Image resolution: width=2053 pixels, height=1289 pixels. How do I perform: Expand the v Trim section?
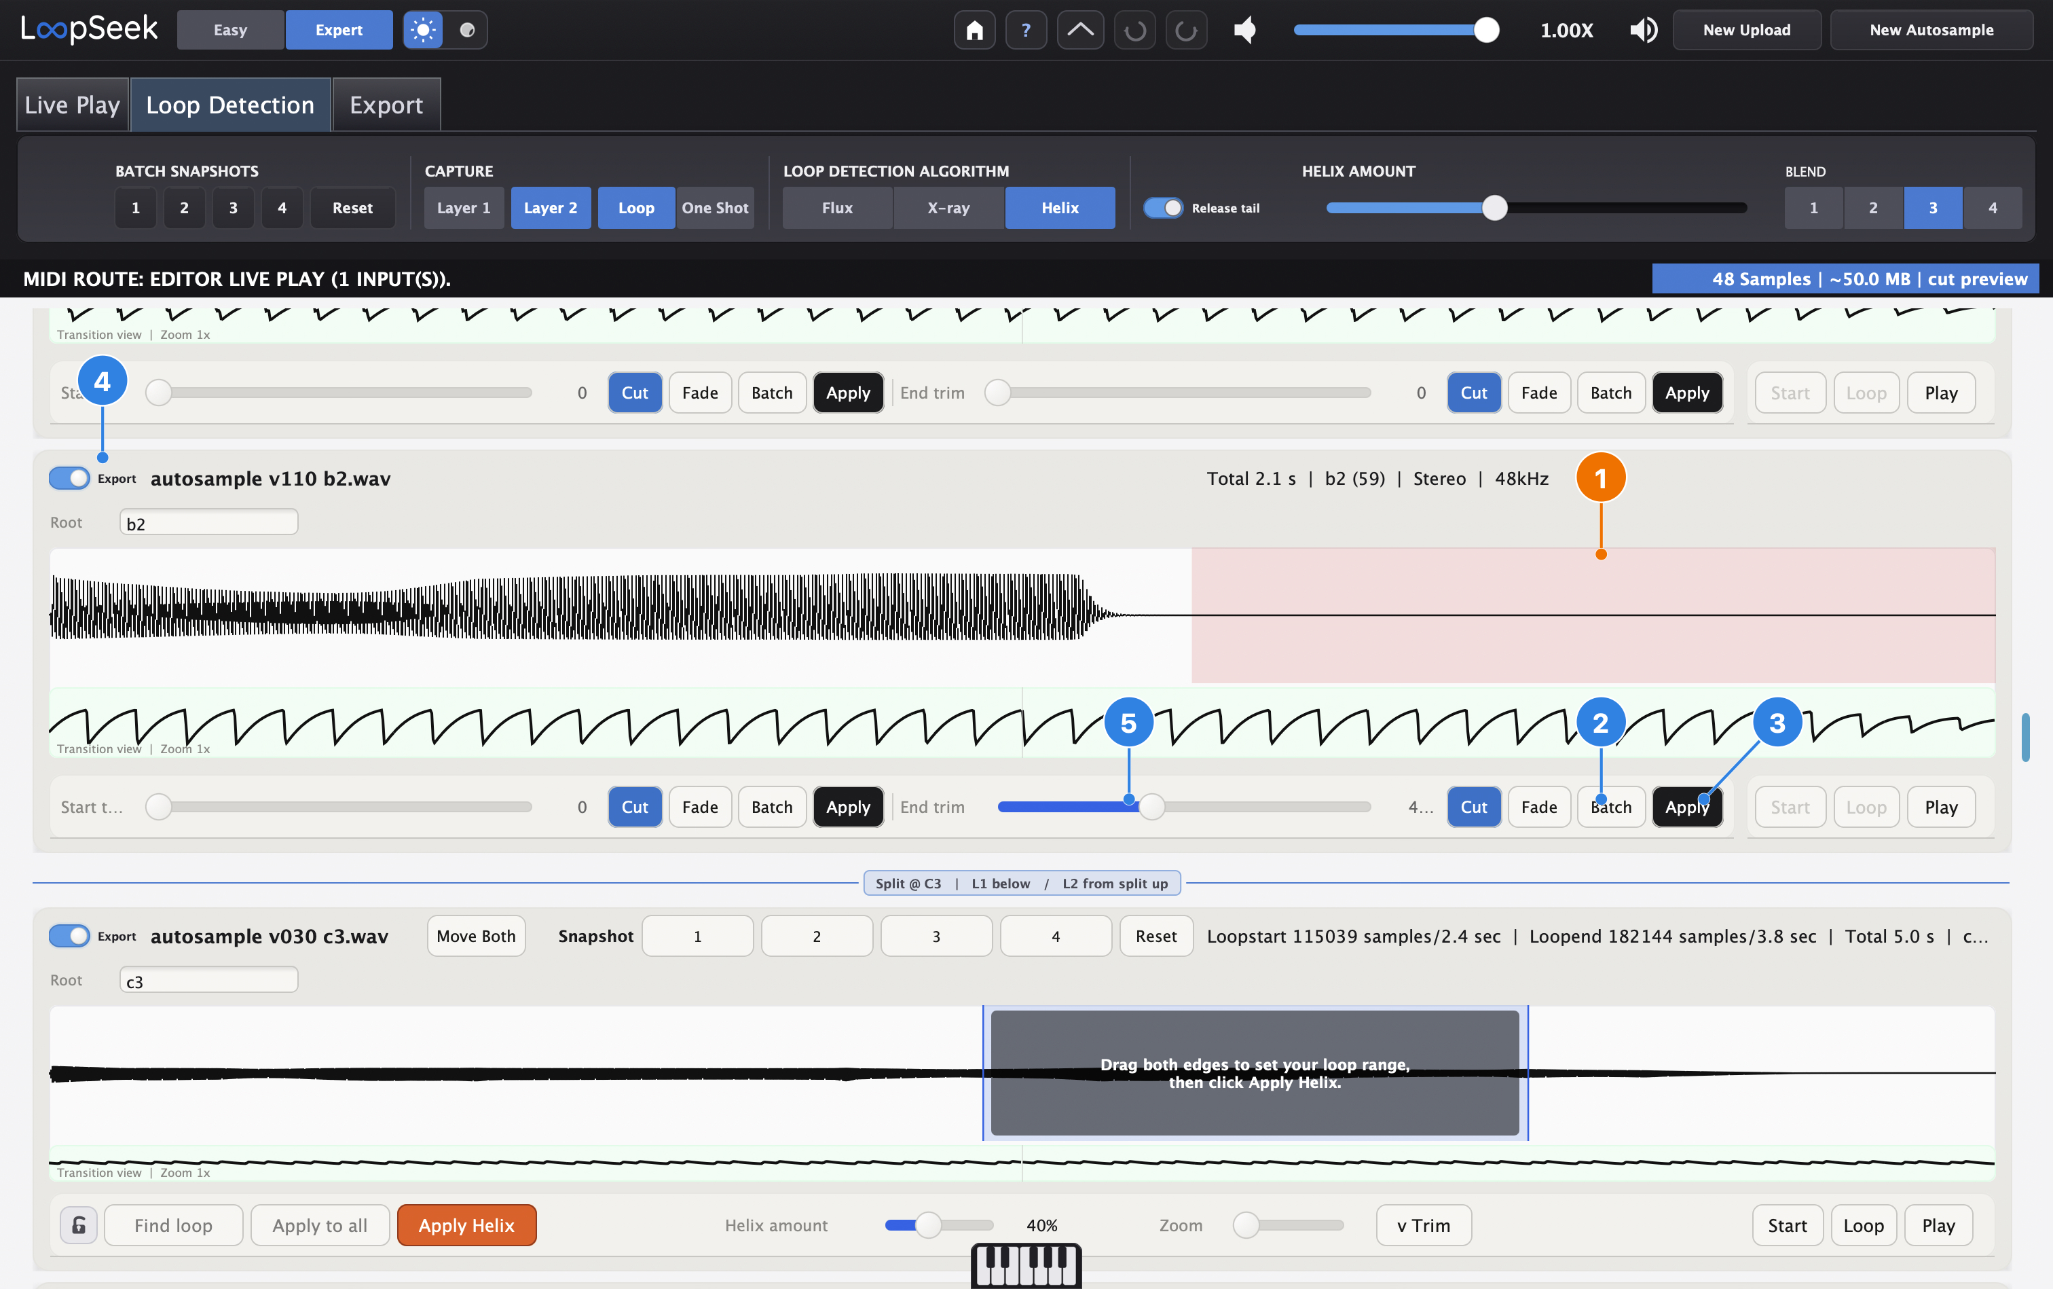click(x=1423, y=1225)
